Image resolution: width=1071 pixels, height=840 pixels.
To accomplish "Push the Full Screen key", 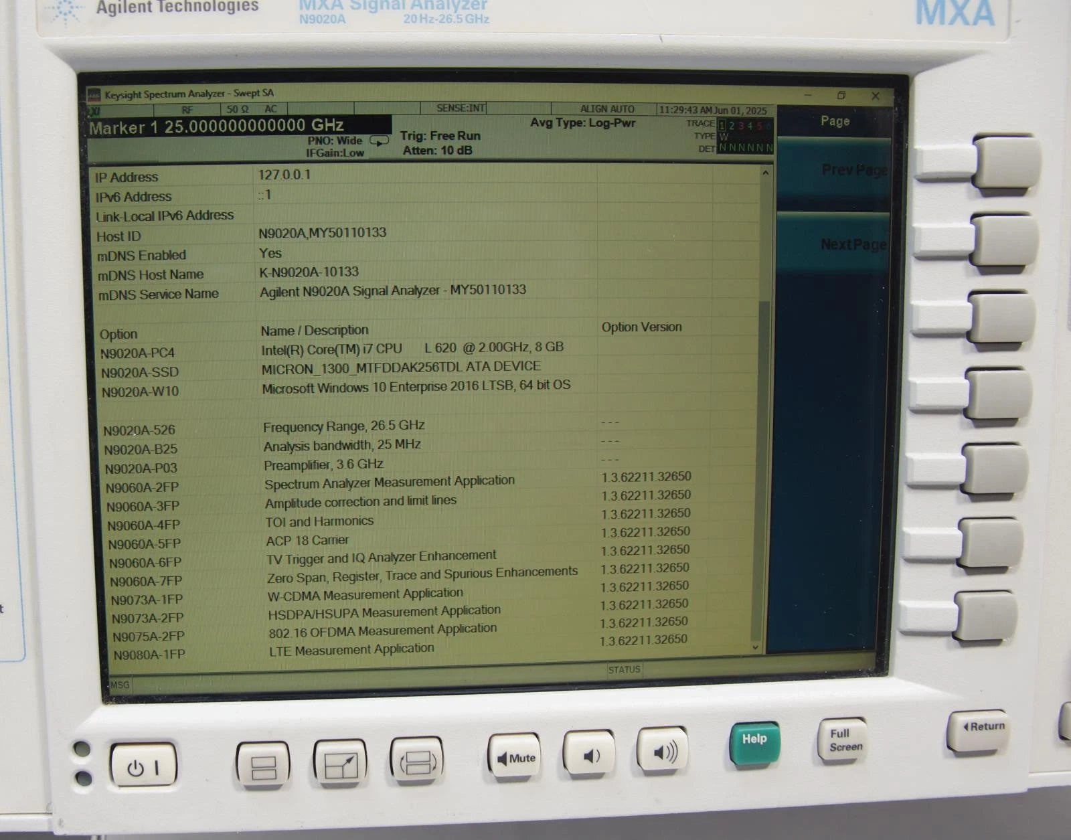I will point(843,740).
